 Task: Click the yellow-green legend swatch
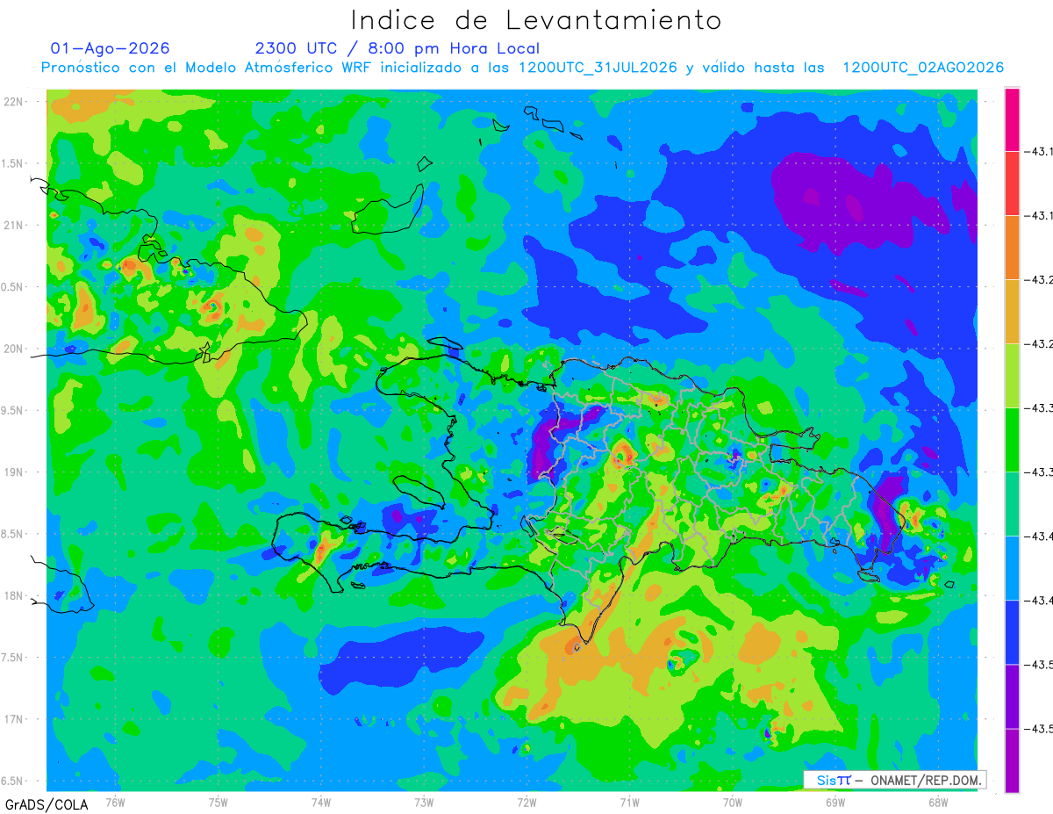(1012, 376)
